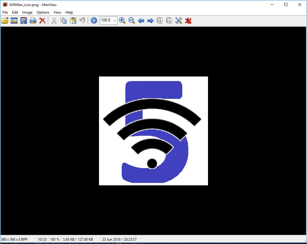Click the Zoom Out magnifier

tap(132, 21)
